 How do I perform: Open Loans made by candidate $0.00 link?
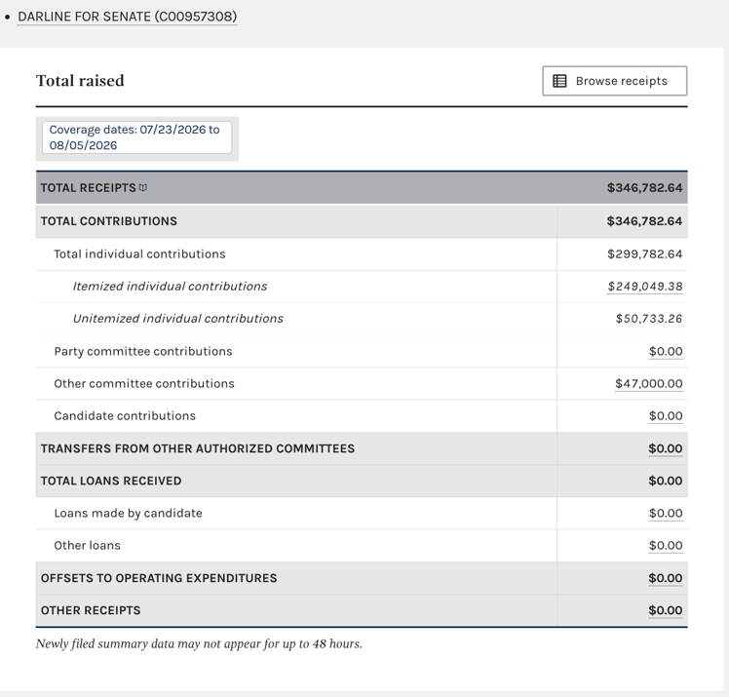(x=666, y=514)
